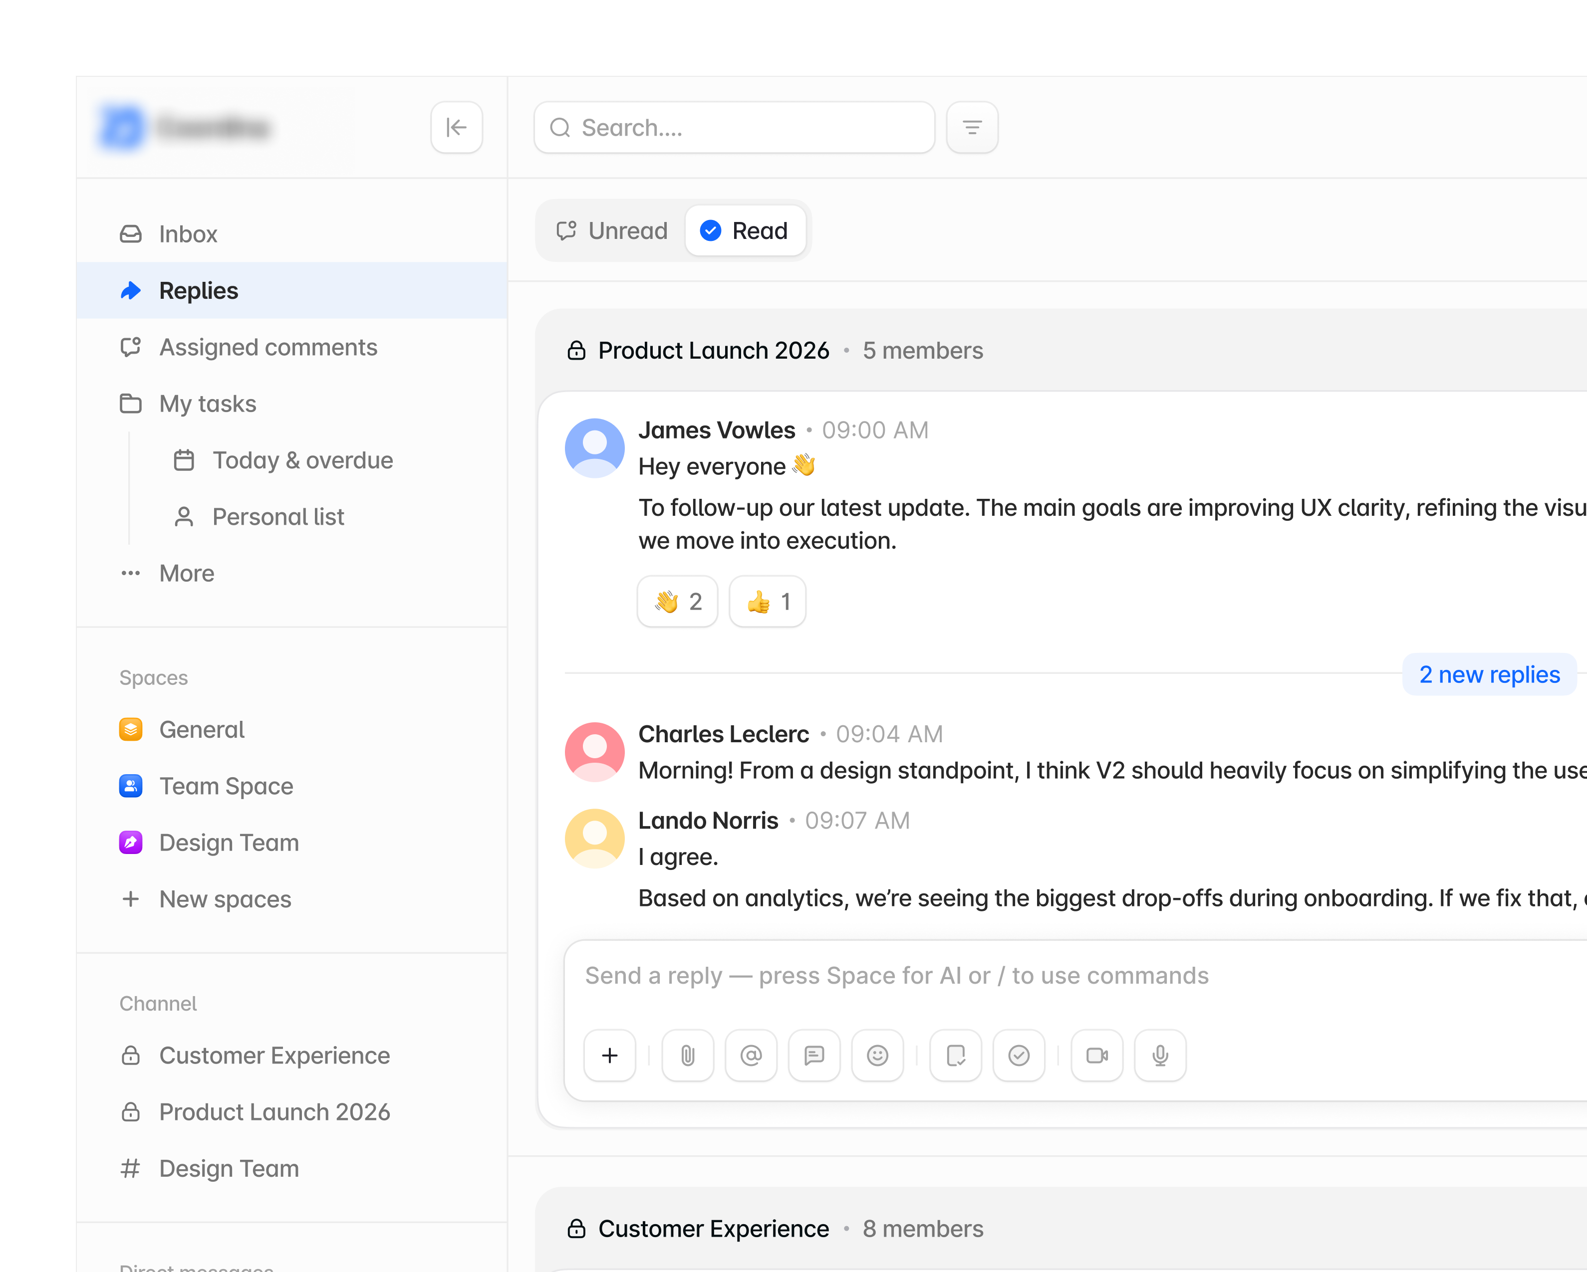Open the Team Space space
Viewport: 1587px width, 1272px height.
pos(291,787)
